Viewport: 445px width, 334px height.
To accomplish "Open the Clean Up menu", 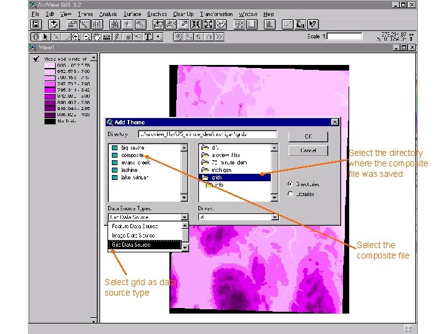I will pyautogui.click(x=184, y=14).
